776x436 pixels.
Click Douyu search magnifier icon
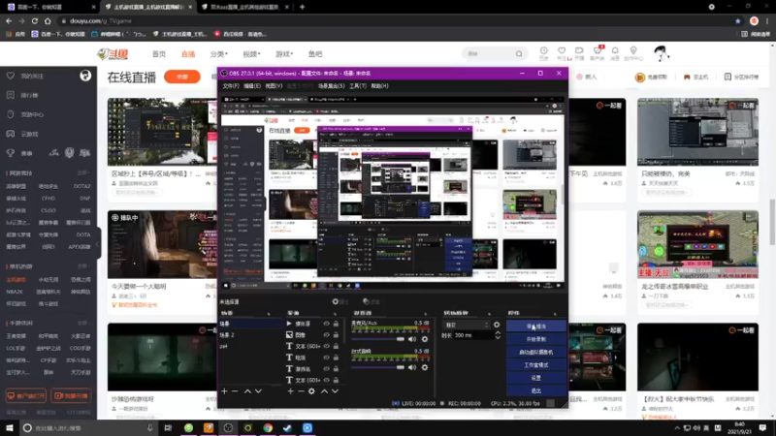pyautogui.click(x=519, y=54)
